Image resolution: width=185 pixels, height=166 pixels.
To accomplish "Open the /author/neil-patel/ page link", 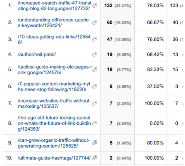I will click(x=37, y=55).
